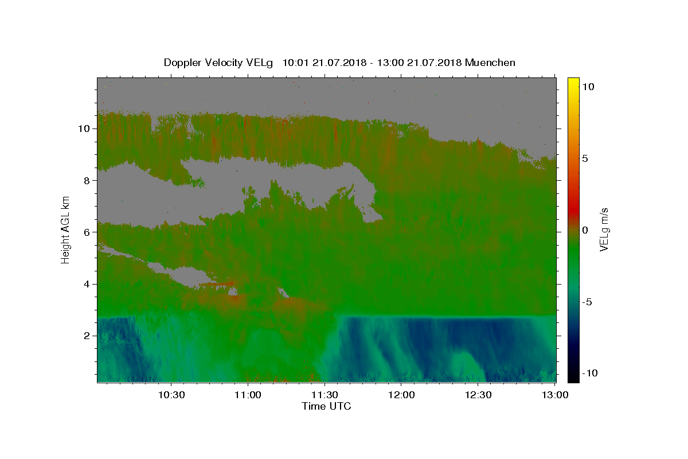Image resolution: width=688 pixels, height=459 pixels.
Task: Click the 13:00 time tick label
Action: point(555,395)
